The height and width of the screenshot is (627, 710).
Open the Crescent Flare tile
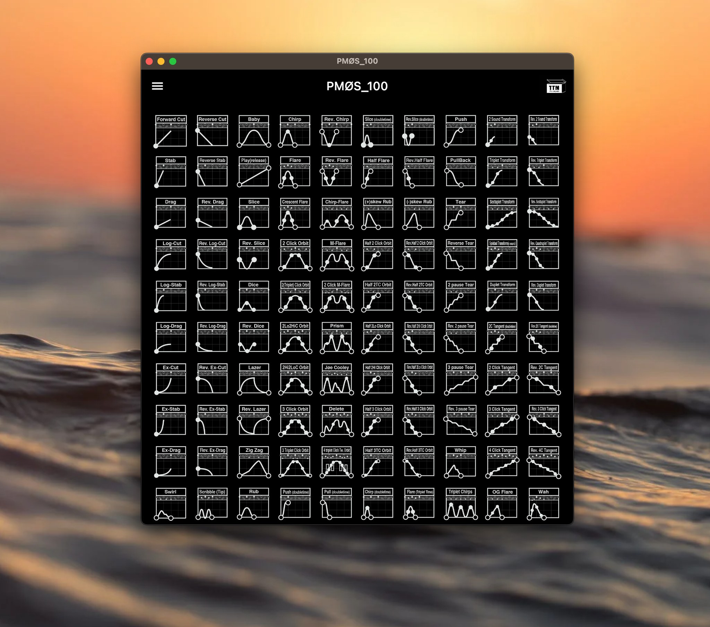pos(295,213)
